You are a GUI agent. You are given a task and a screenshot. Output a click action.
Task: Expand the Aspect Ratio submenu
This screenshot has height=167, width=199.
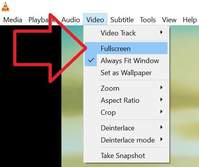coord(126,100)
